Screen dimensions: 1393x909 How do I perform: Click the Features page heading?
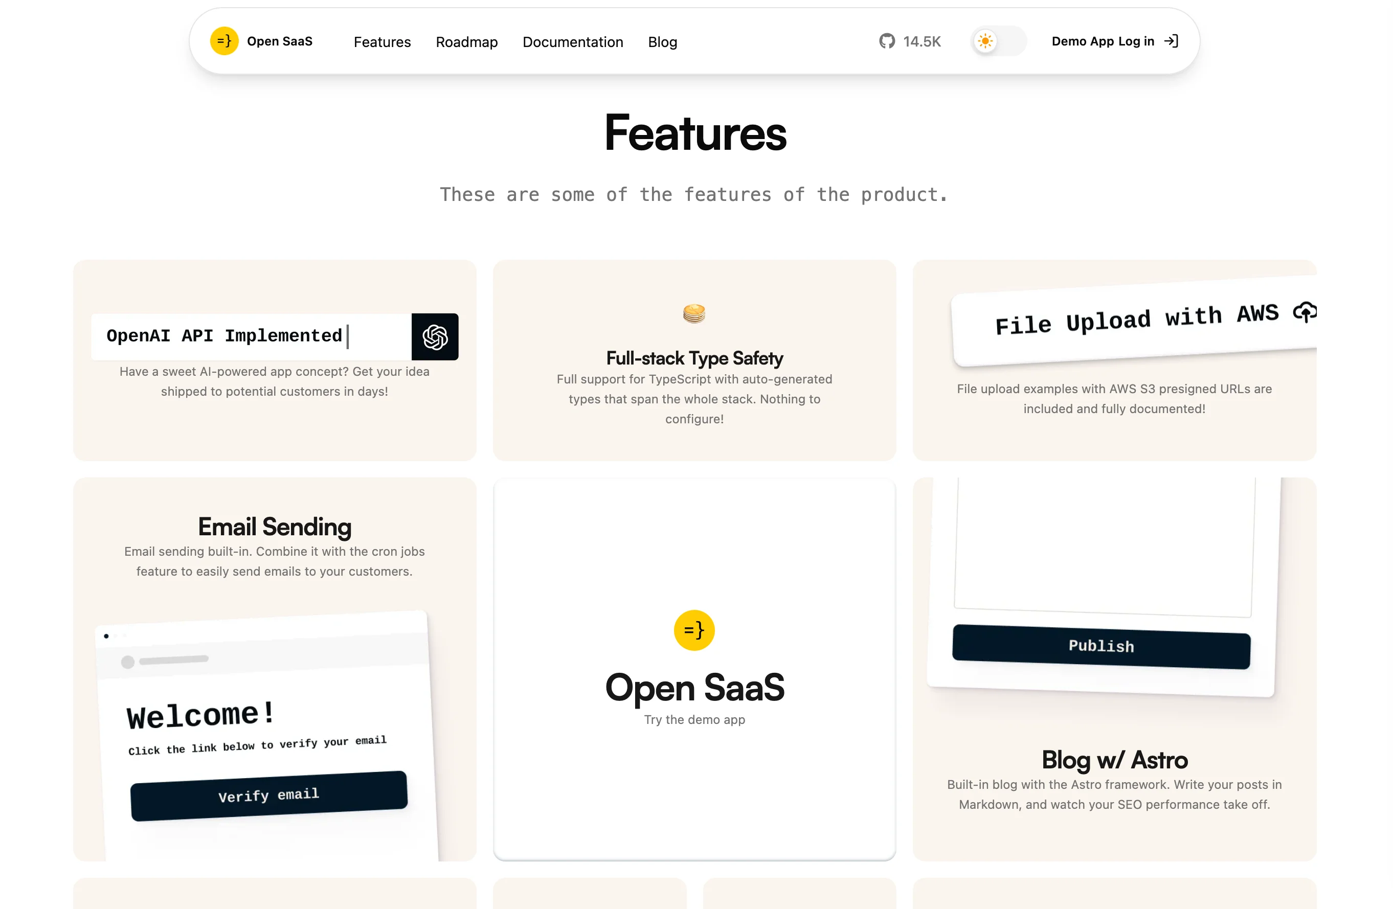point(695,133)
